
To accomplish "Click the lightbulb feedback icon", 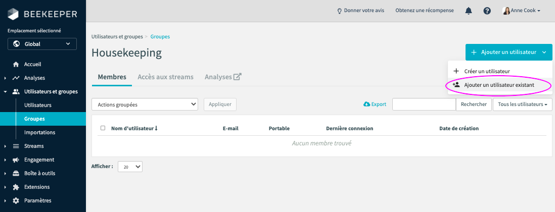I will [340, 11].
